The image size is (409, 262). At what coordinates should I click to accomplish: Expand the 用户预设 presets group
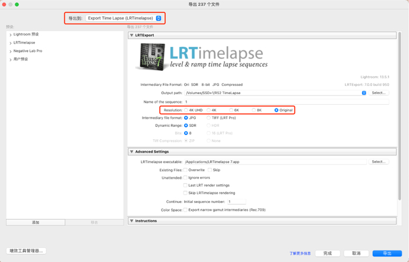tap(11, 60)
